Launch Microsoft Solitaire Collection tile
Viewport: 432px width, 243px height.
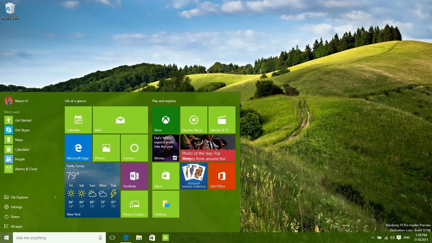point(194,176)
